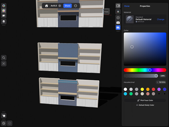
Task: Click the Default Material preview thumbnail
Action: pyautogui.click(x=130, y=19)
